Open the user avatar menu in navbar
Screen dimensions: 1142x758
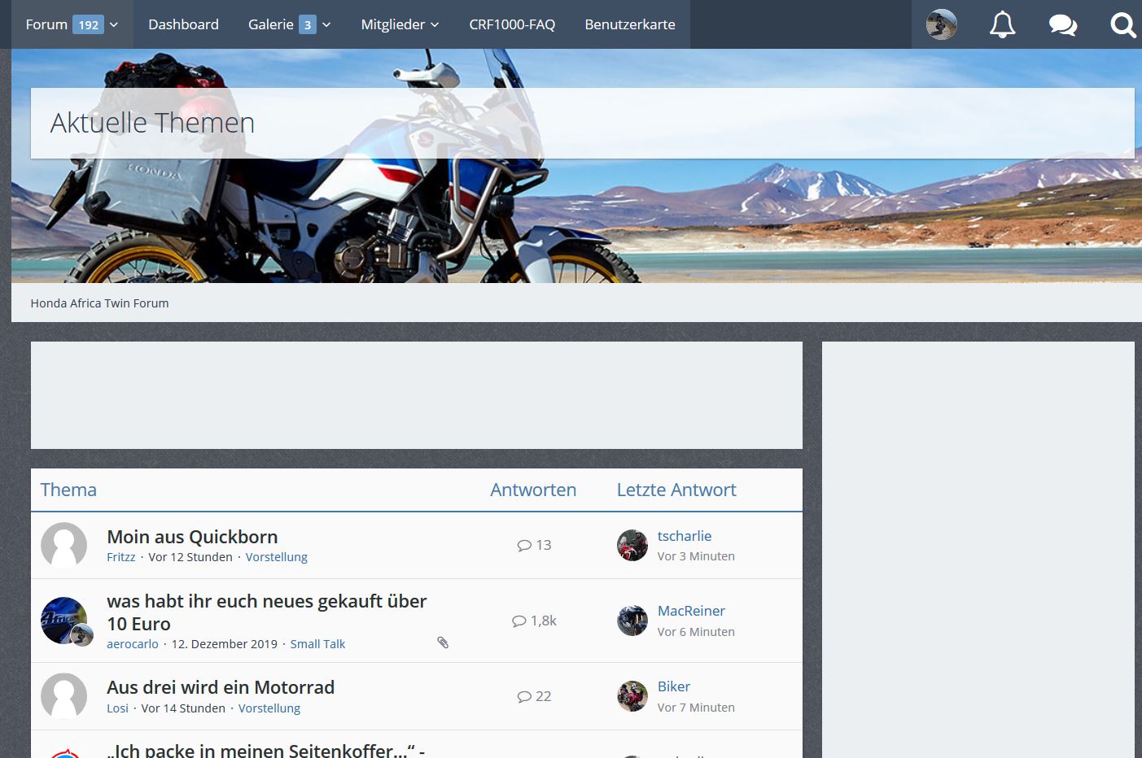(941, 24)
